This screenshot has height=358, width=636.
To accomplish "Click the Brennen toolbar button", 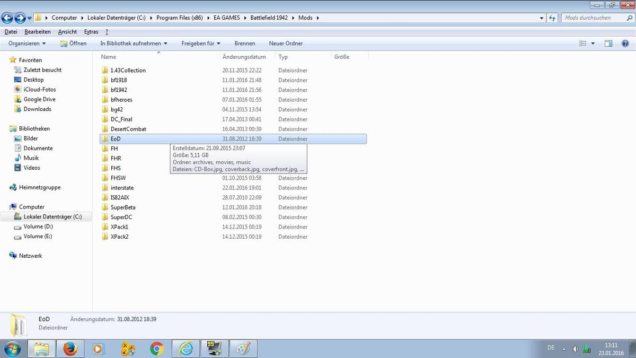I will [x=244, y=43].
